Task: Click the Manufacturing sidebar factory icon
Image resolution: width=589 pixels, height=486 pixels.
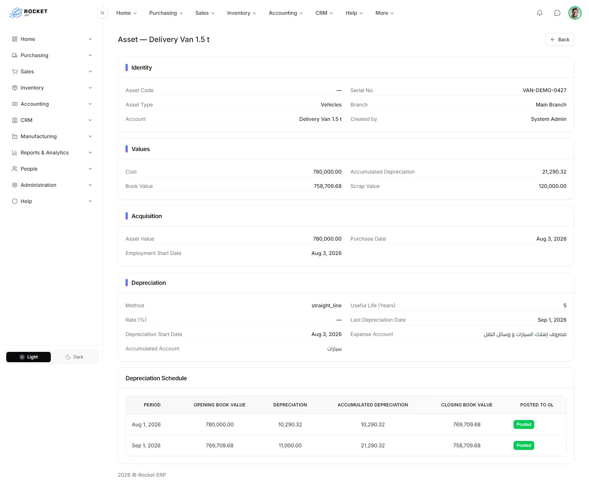Action: 15,136
